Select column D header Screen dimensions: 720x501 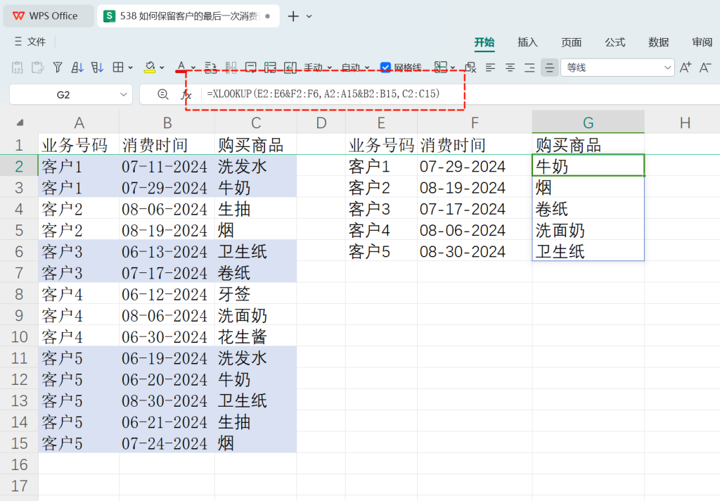pyautogui.click(x=321, y=122)
